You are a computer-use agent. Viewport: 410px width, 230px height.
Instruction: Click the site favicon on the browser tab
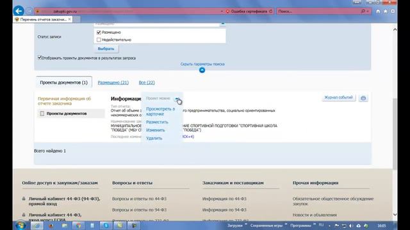[x=17, y=19]
